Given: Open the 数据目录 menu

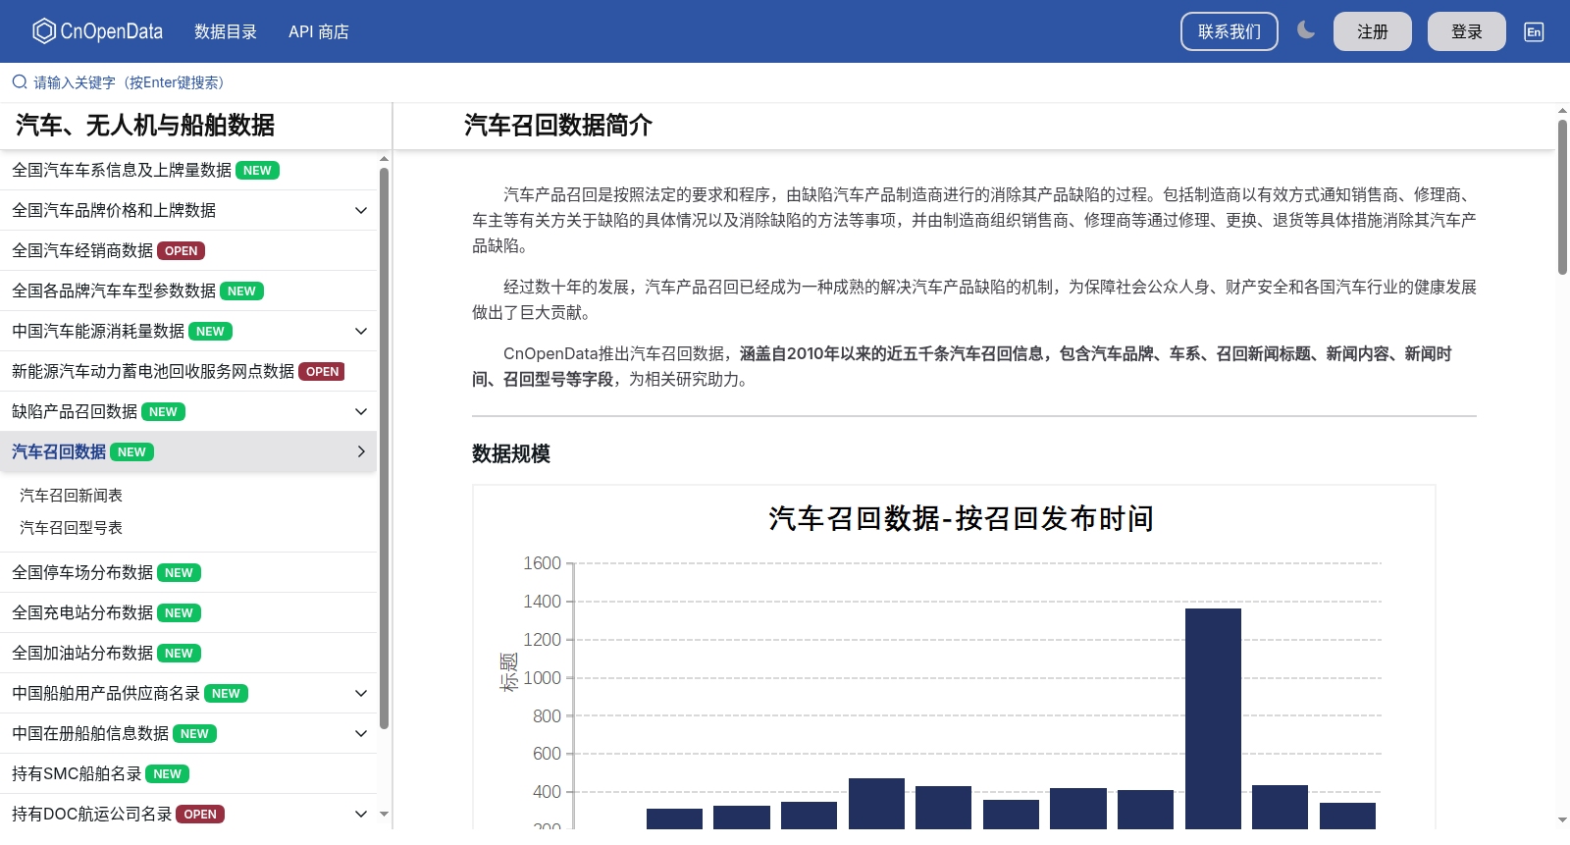Looking at the screenshot, I should [225, 31].
